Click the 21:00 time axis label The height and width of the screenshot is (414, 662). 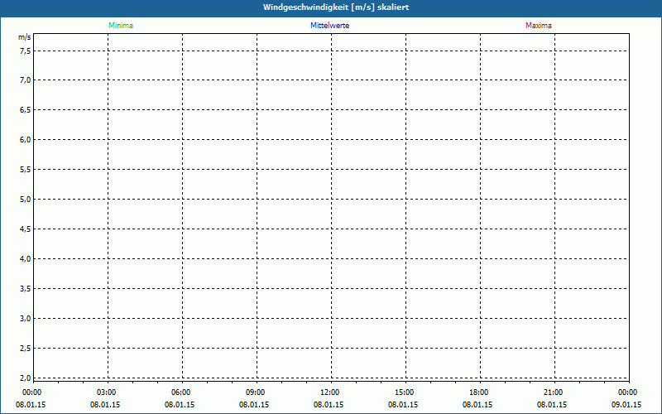coord(554,392)
